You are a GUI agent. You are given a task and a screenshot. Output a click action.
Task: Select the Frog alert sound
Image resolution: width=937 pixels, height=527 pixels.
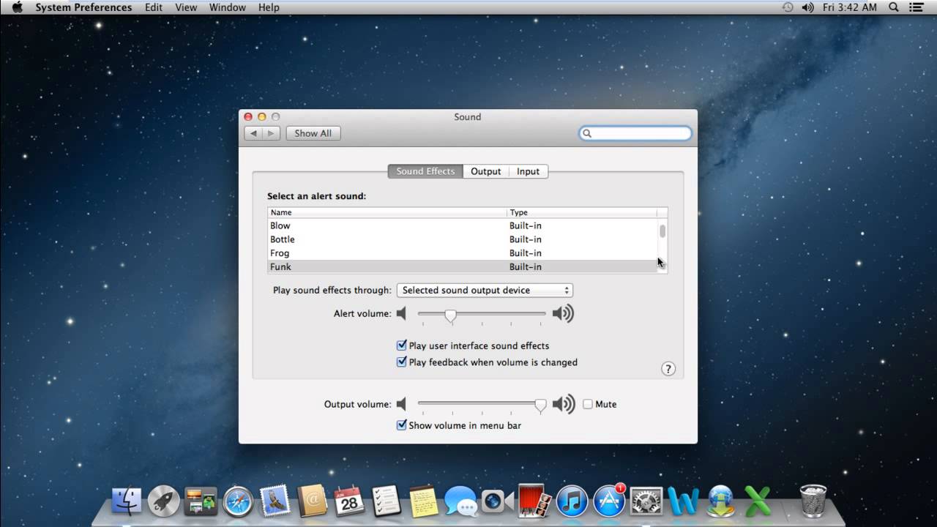463,253
